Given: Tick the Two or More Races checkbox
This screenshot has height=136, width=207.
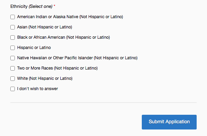Looking at the screenshot, I should click(12, 68).
